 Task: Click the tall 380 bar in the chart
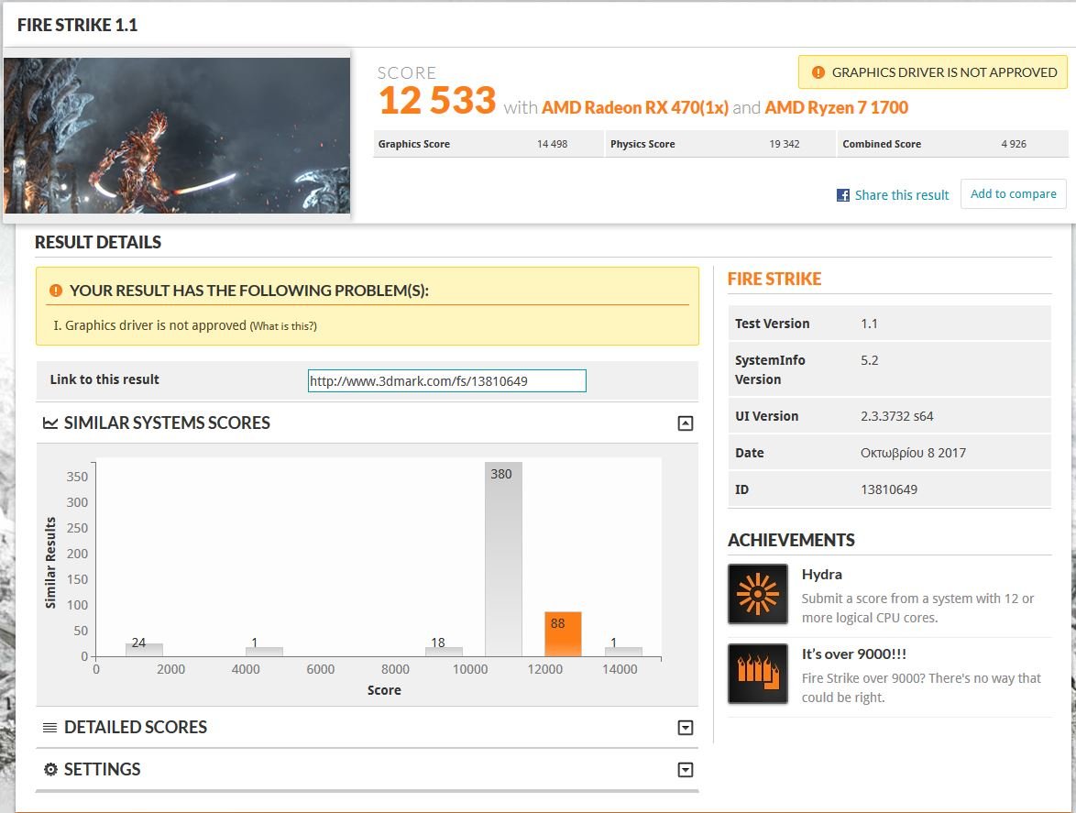[503, 559]
